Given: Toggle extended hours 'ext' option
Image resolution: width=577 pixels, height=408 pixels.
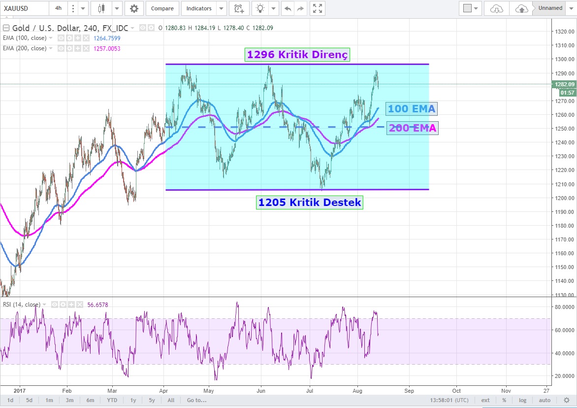Looking at the screenshot, I should [x=485, y=400].
